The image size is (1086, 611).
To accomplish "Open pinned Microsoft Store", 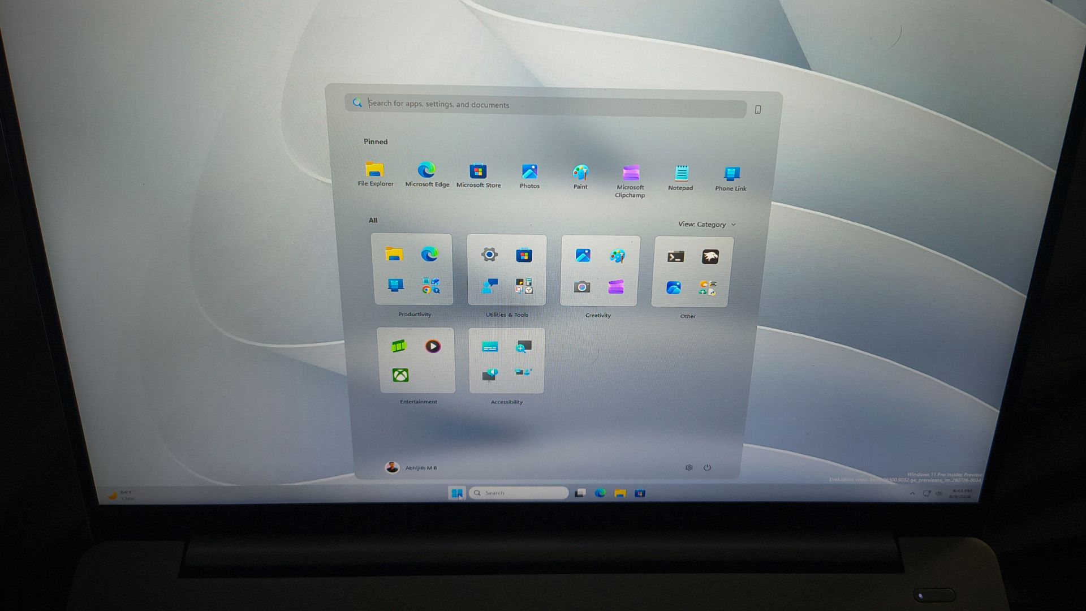I will (x=479, y=175).
